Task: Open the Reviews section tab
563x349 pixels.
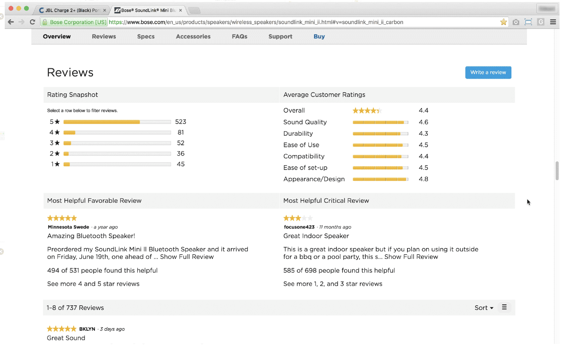Action: 104,36
